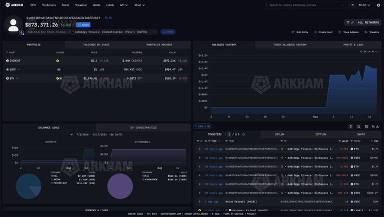Switch to Profit & Loss tab
This screenshot has height=217, width=384.
[x=353, y=45]
